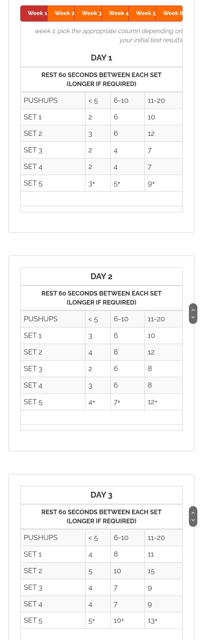Click the up chevron beside Day 3 table
203x640 pixels.
pos(193,513)
